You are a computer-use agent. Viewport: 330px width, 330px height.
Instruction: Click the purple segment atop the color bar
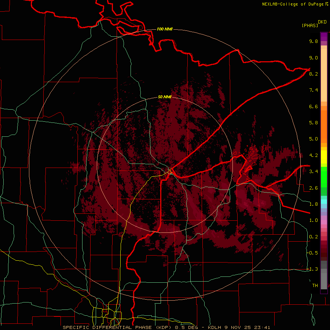(x=324, y=37)
